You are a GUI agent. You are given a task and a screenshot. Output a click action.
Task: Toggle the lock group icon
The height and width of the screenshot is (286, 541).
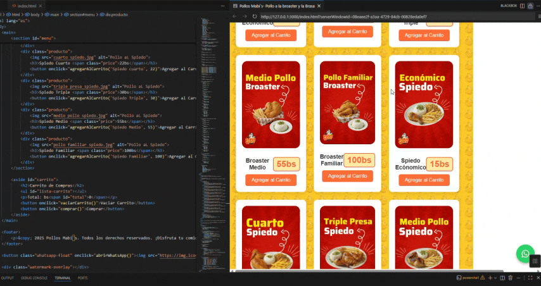[x=530, y=6]
